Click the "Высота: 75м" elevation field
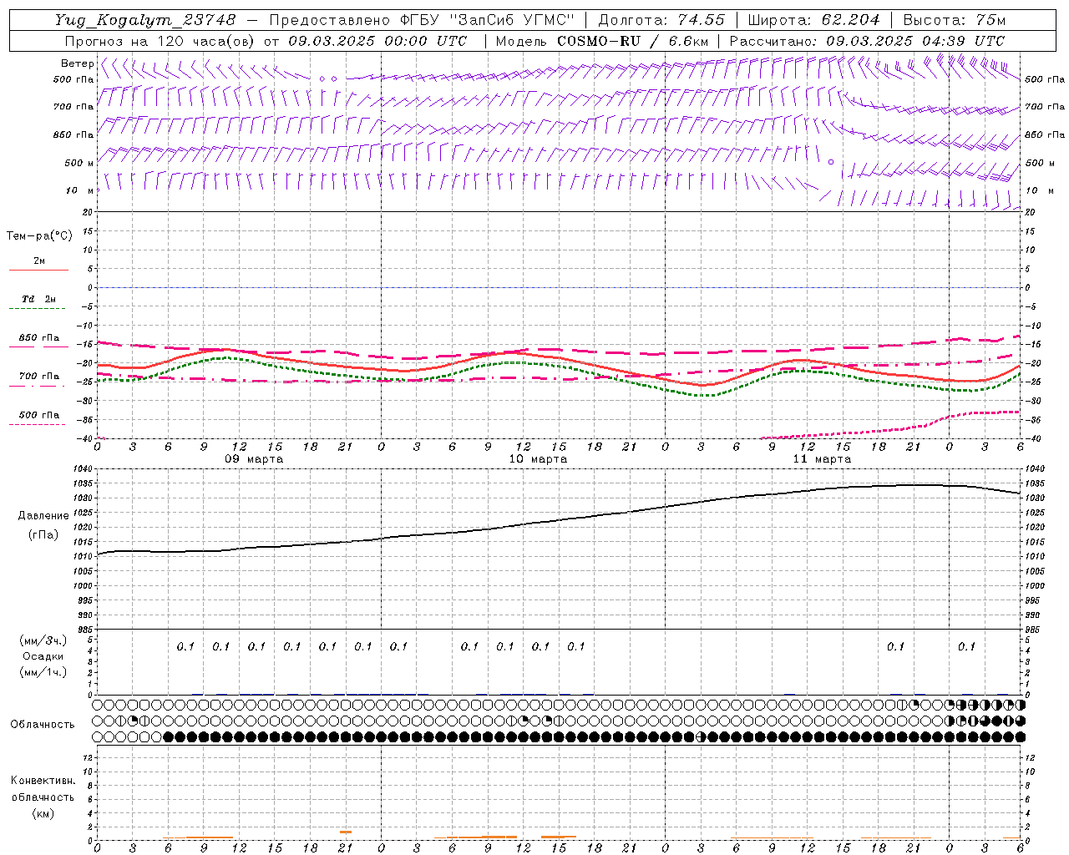 coord(953,20)
